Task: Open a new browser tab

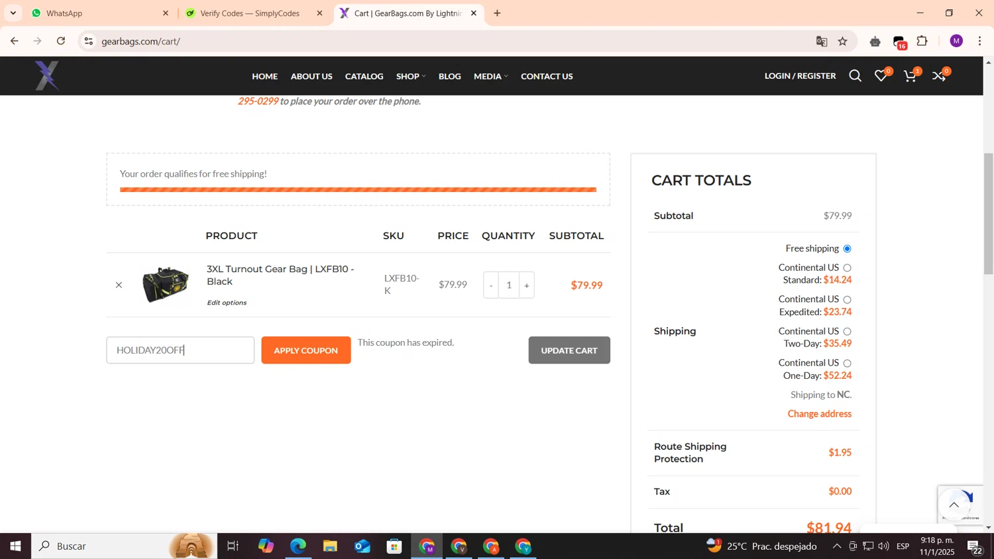Action: click(497, 13)
